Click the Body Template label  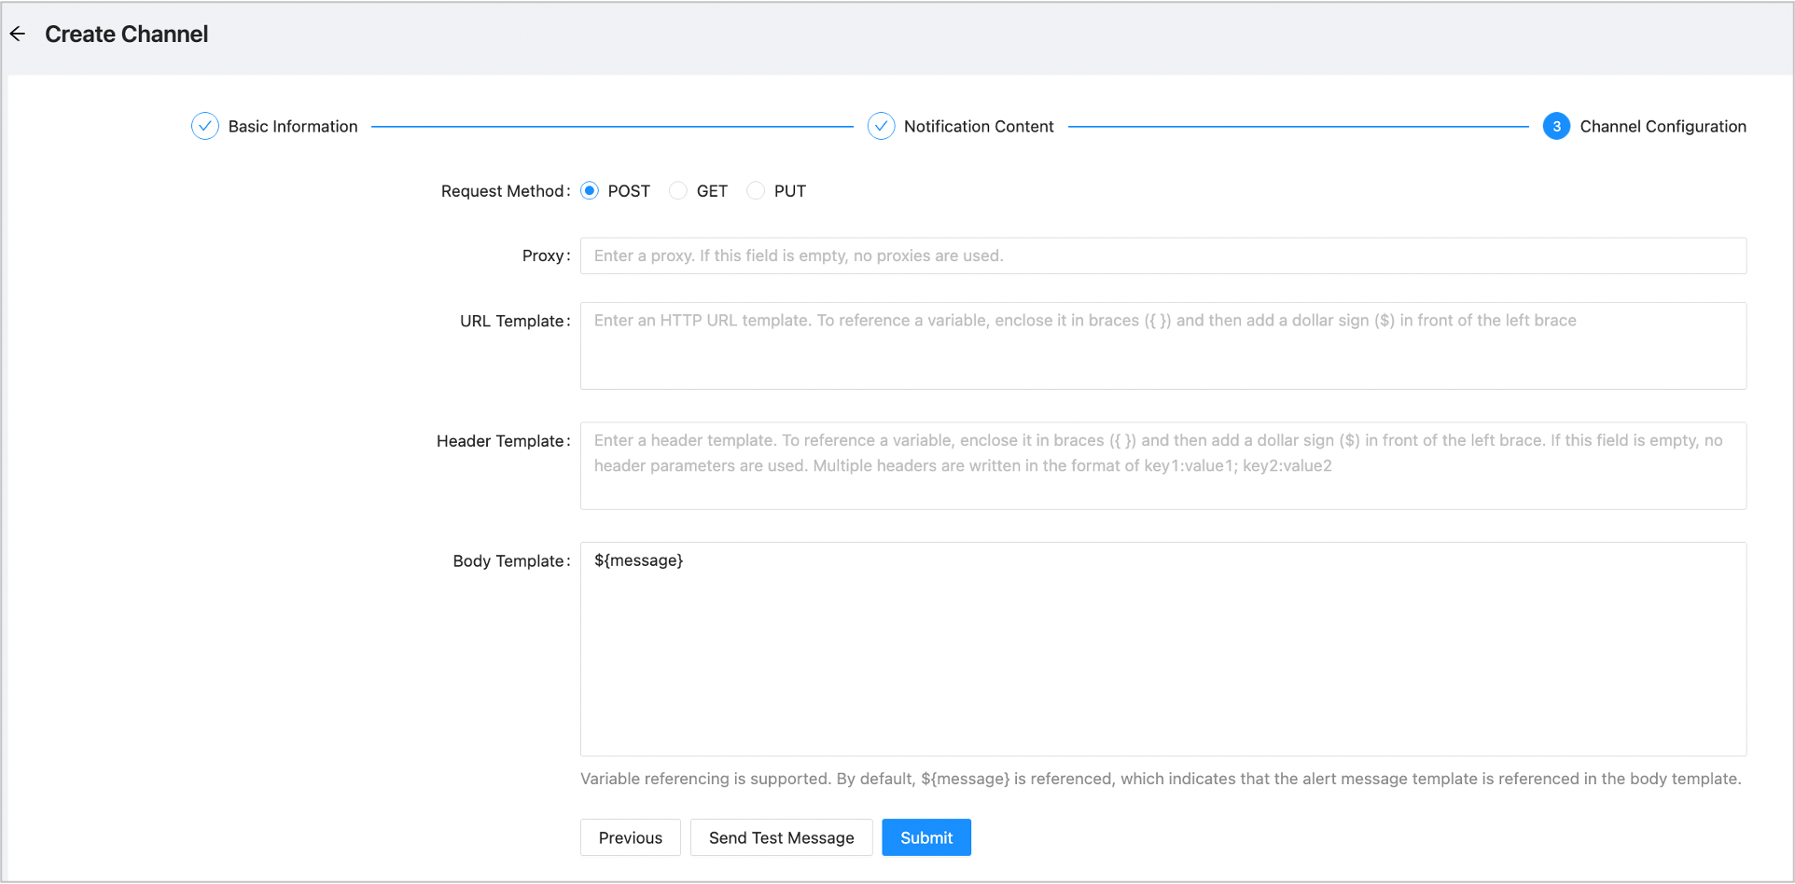pos(509,561)
